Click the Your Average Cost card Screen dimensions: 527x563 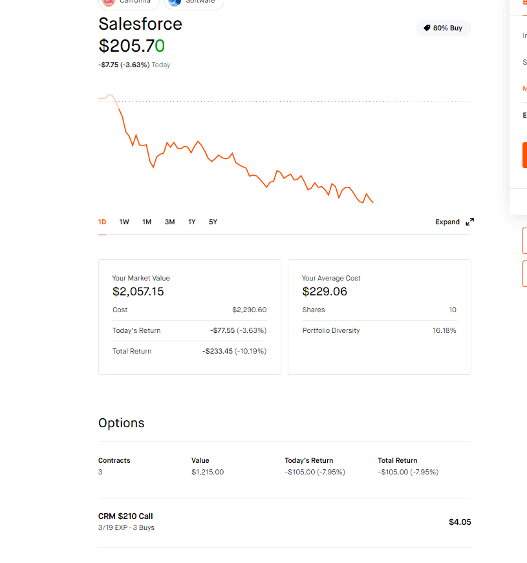pos(379,317)
